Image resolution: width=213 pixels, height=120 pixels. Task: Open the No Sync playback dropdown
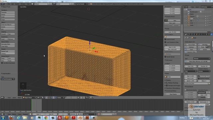pos(90,114)
